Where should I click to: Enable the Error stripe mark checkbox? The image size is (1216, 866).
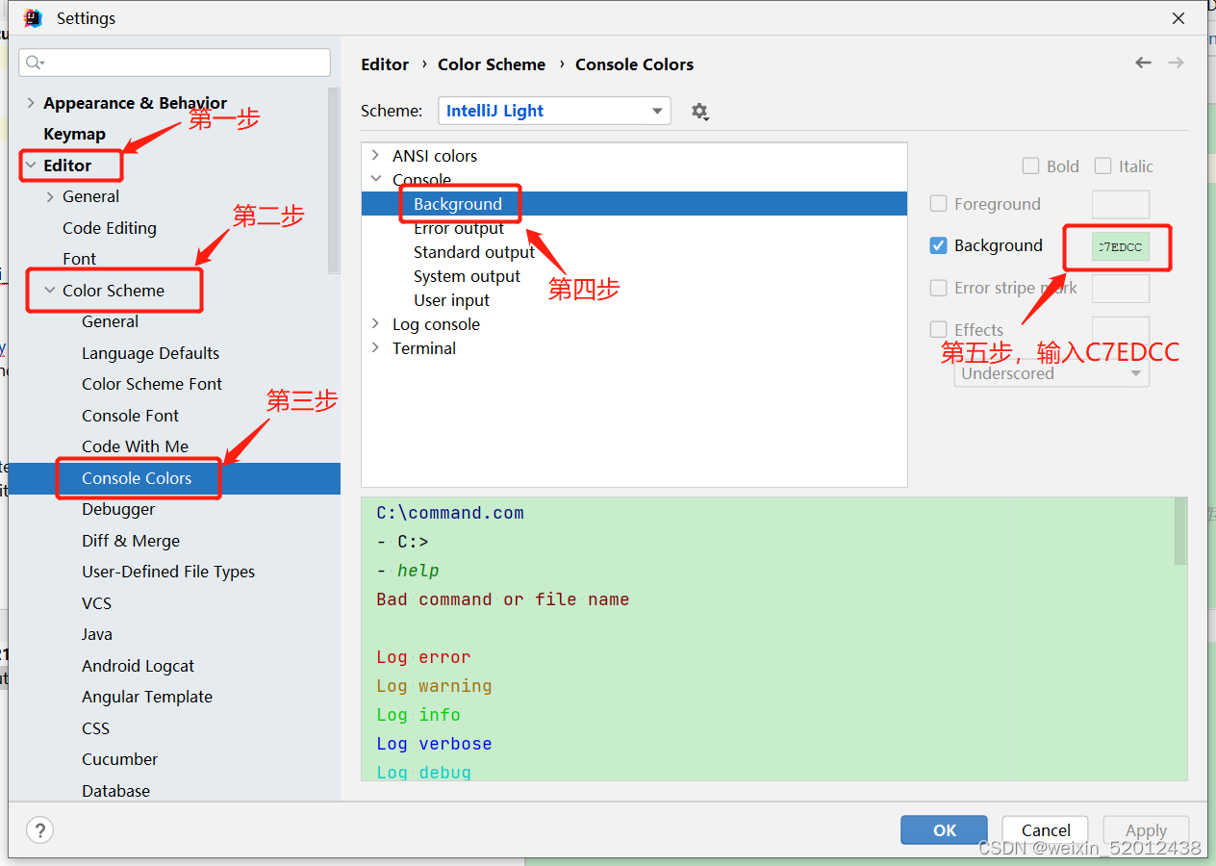[x=938, y=288]
